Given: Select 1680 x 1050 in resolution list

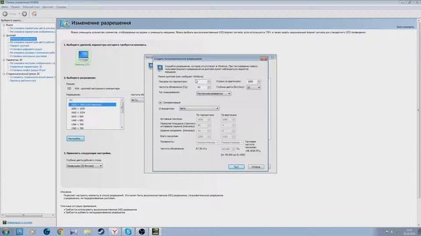Looking at the screenshot, I should [78, 109].
